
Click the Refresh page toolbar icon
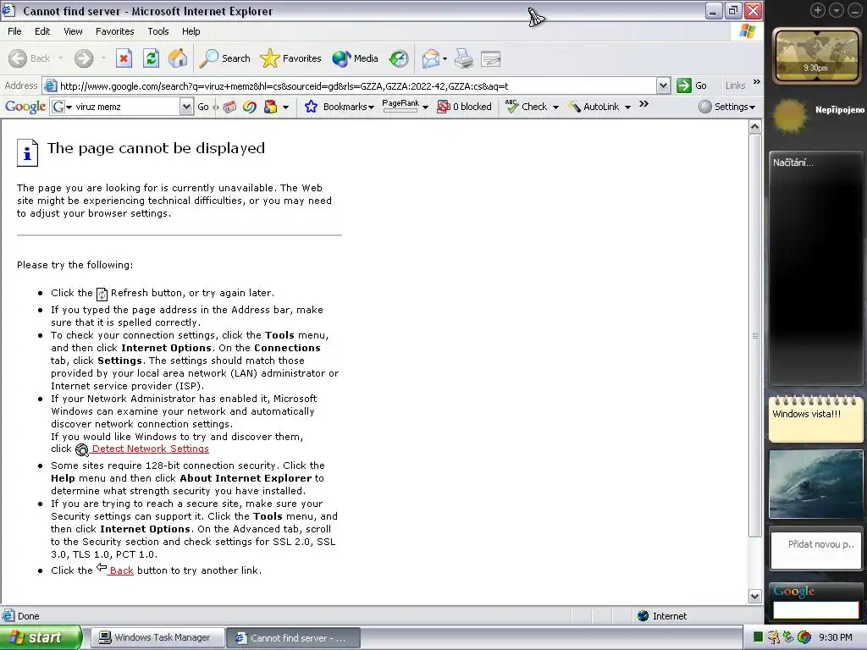tap(151, 58)
